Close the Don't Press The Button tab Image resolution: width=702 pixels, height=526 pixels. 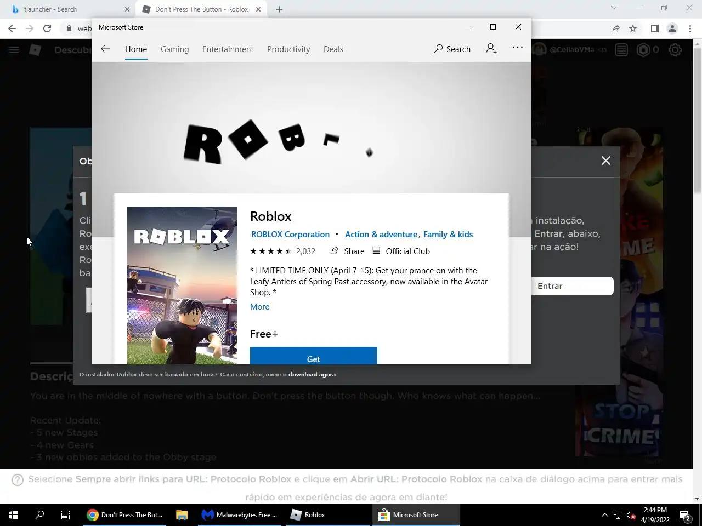pyautogui.click(x=258, y=9)
